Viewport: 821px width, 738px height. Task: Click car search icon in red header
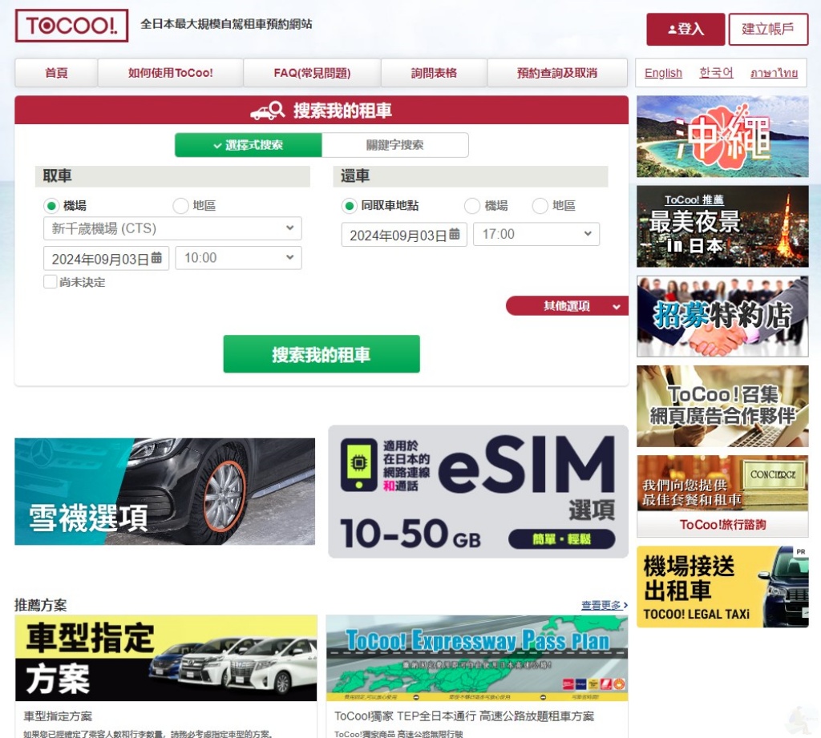pyautogui.click(x=268, y=111)
